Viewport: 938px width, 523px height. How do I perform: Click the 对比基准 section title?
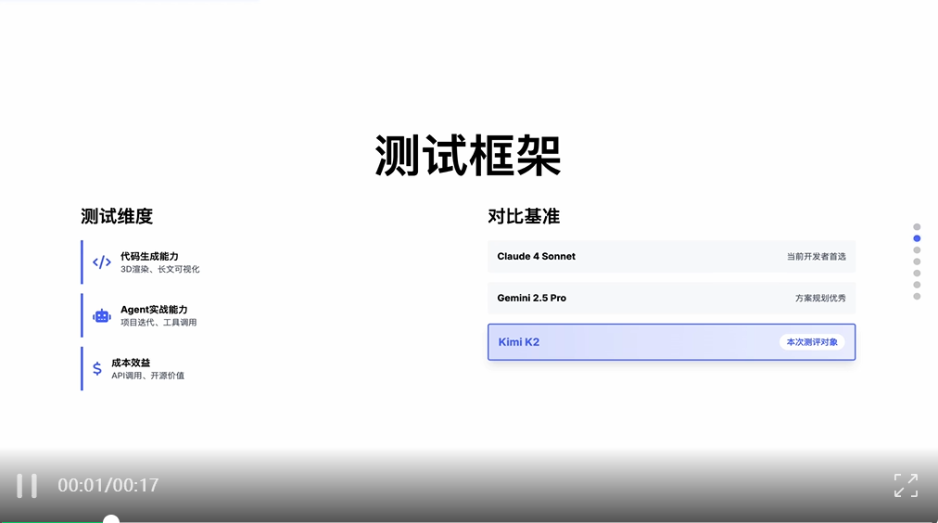524,216
